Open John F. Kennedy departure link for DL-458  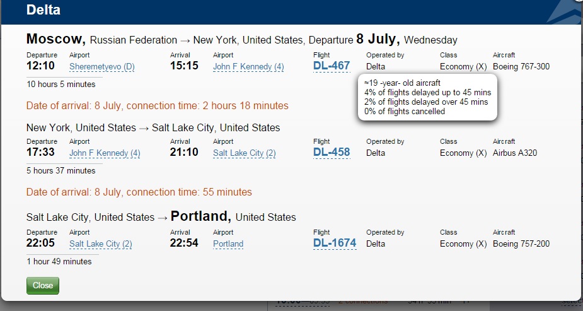pos(105,153)
